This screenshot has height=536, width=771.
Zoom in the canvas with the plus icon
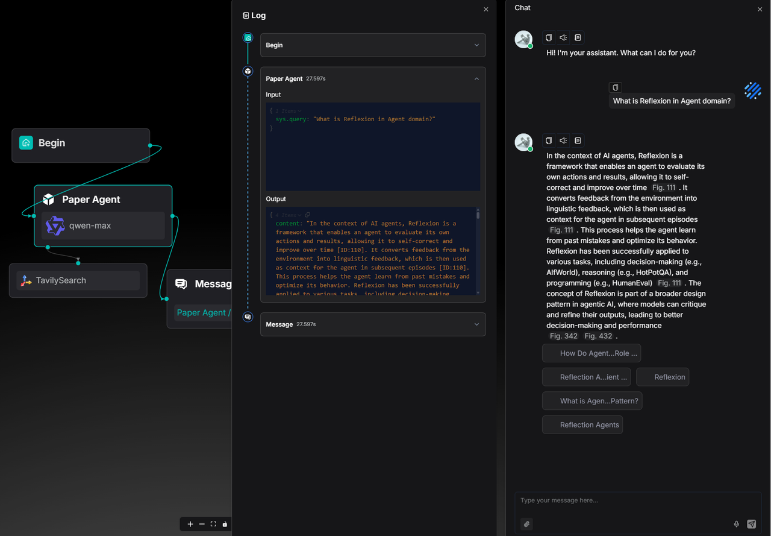coord(190,524)
